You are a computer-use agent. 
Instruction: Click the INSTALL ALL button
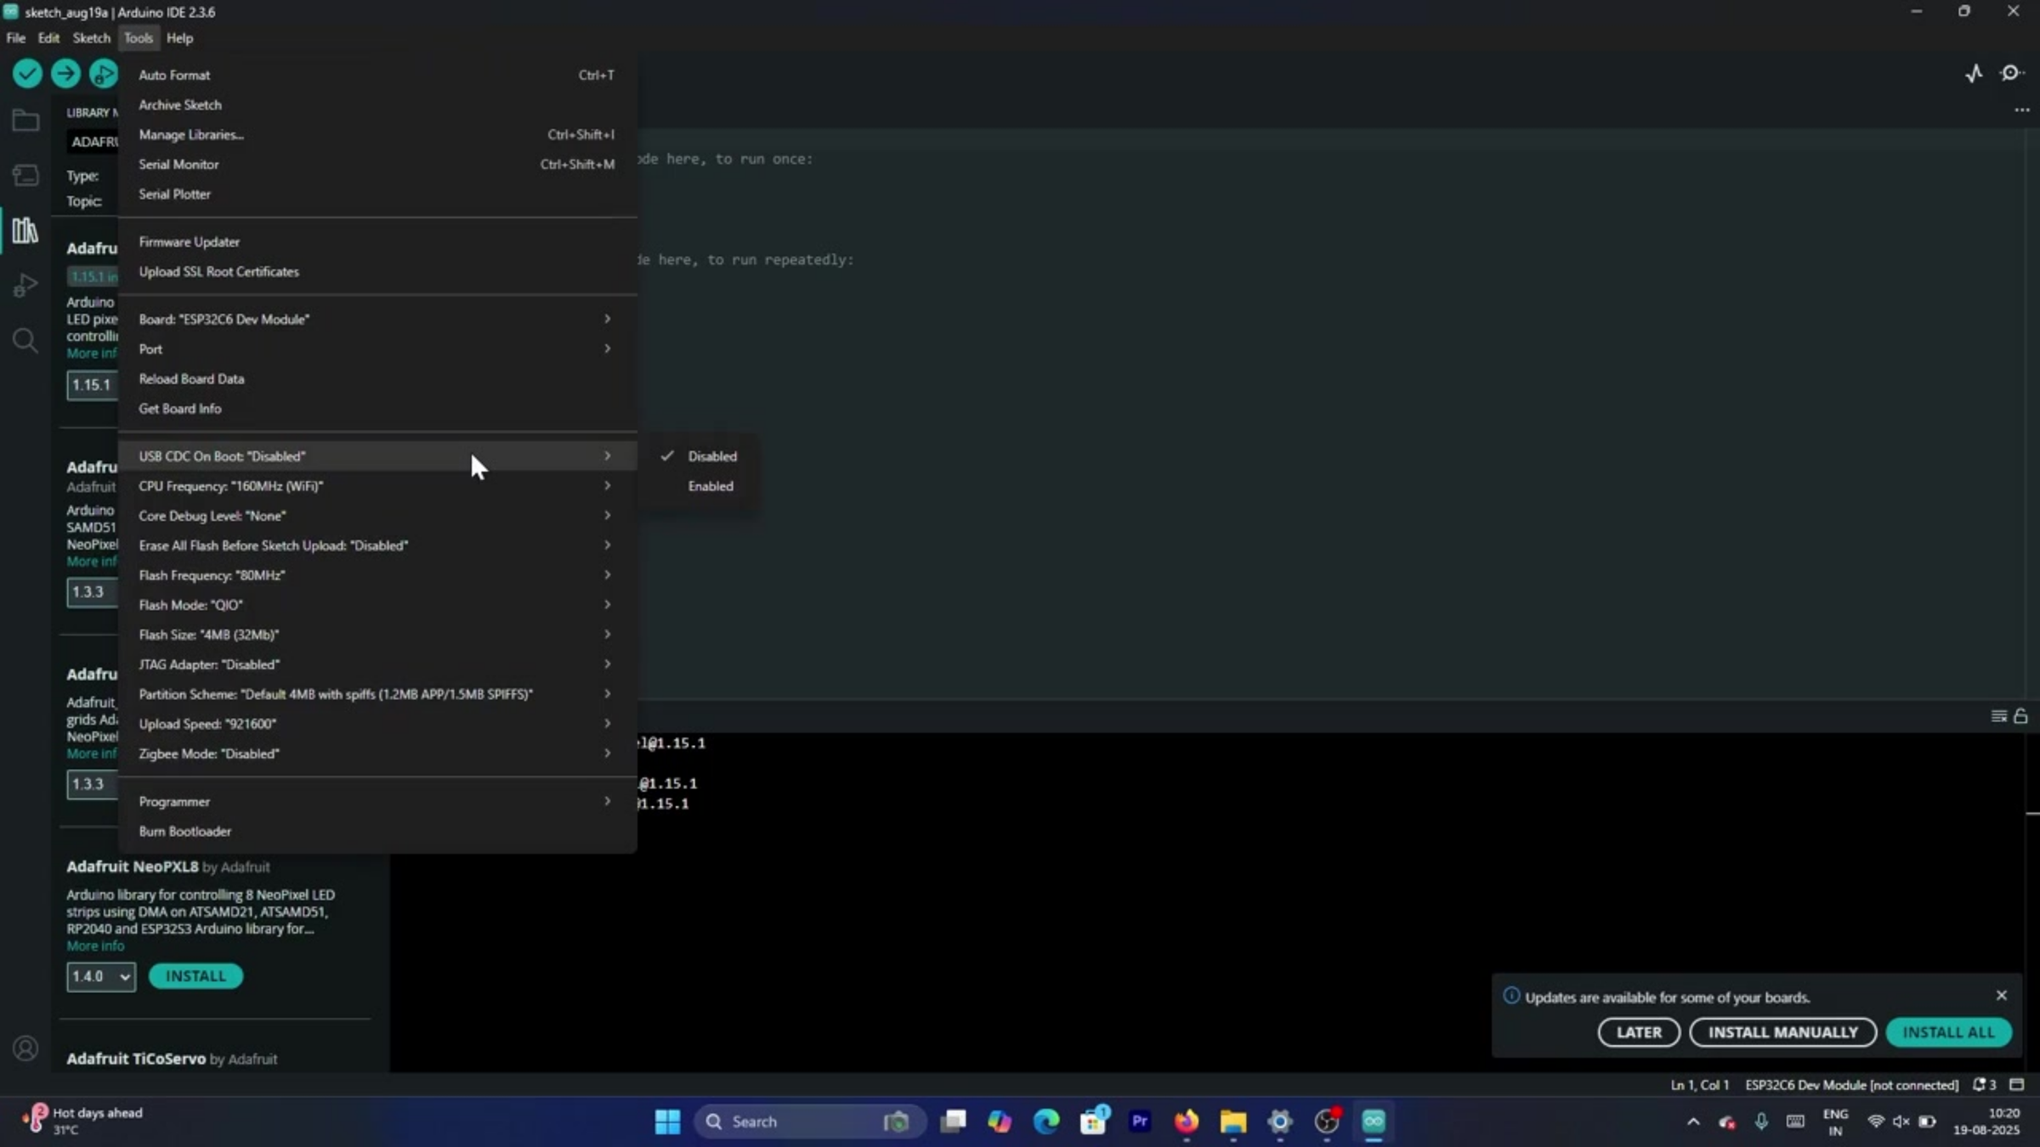tap(1948, 1032)
